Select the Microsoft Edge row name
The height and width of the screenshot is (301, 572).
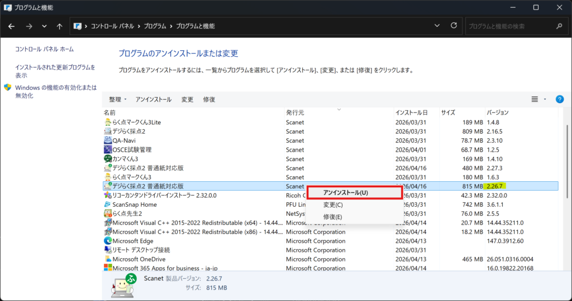[133, 241]
